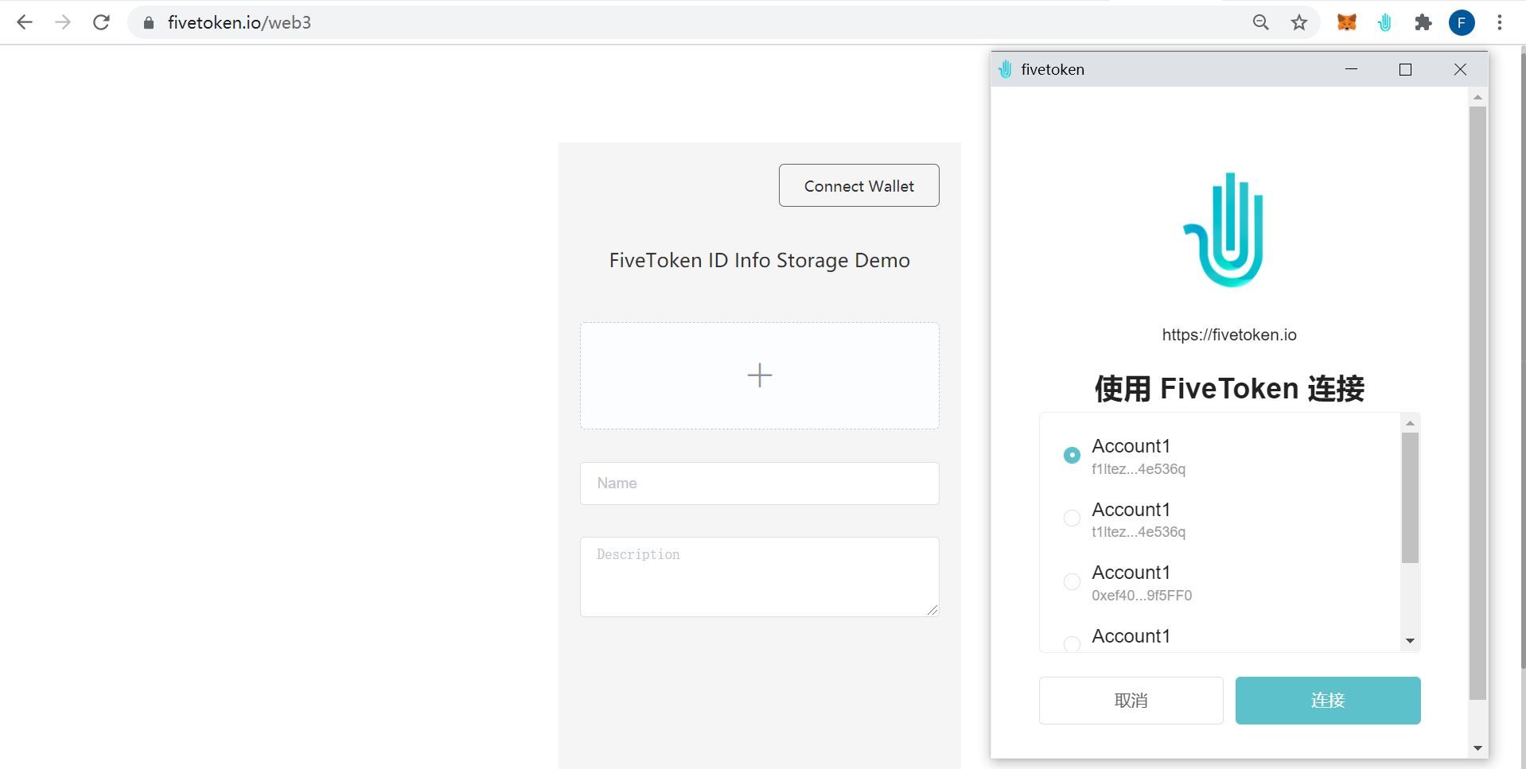Click the Description text area
The height and width of the screenshot is (769, 1526).
pos(760,577)
